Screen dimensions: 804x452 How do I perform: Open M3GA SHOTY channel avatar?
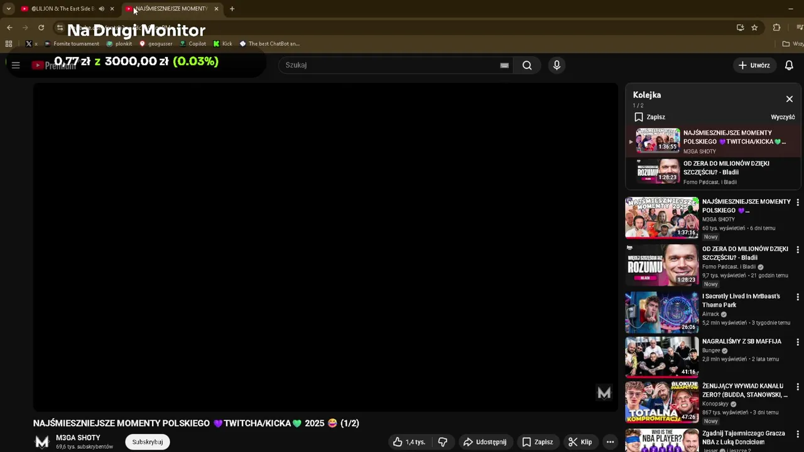click(x=42, y=442)
